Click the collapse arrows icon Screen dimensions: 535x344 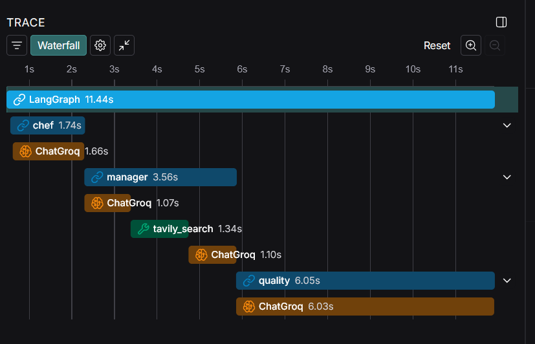pyautogui.click(x=124, y=45)
